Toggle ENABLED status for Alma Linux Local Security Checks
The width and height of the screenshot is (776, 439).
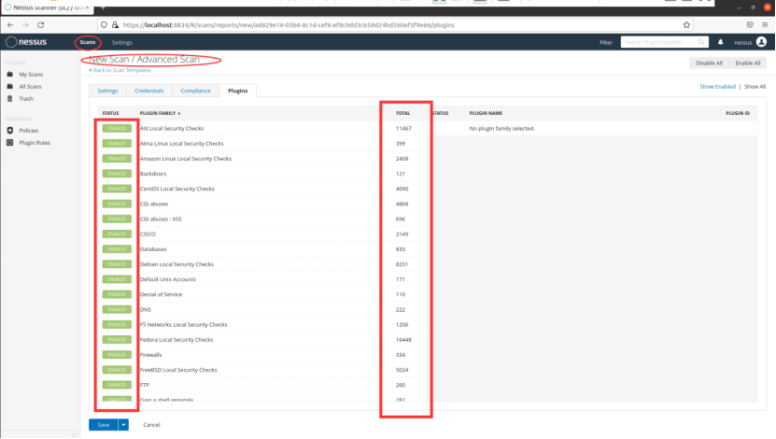point(117,144)
